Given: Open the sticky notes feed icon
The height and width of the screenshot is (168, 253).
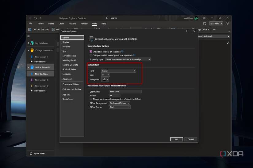Looking at the screenshot, I should (205, 24).
